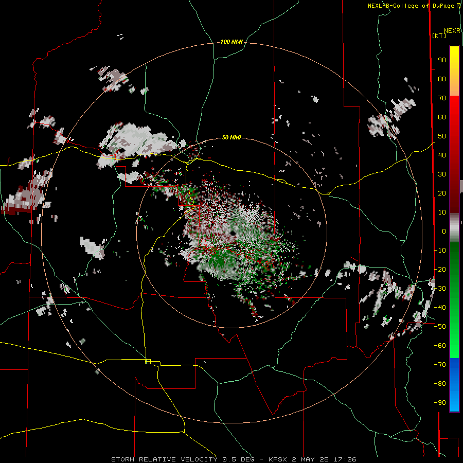Click the negative 90 knot scale label
The width and height of the screenshot is (463, 463).
pos(440,403)
